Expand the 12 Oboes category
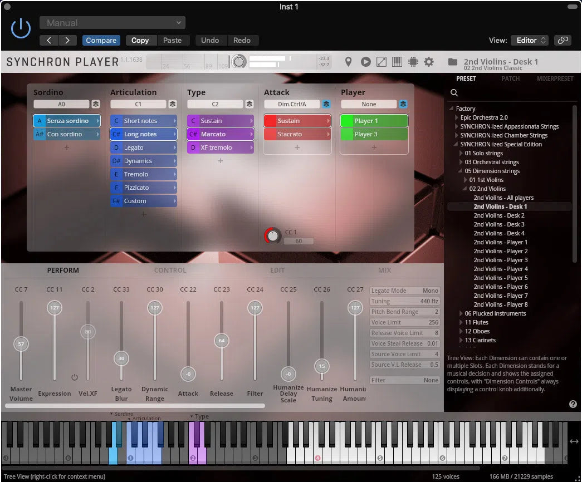The width and height of the screenshot is (582, 482). click(460, 331)
